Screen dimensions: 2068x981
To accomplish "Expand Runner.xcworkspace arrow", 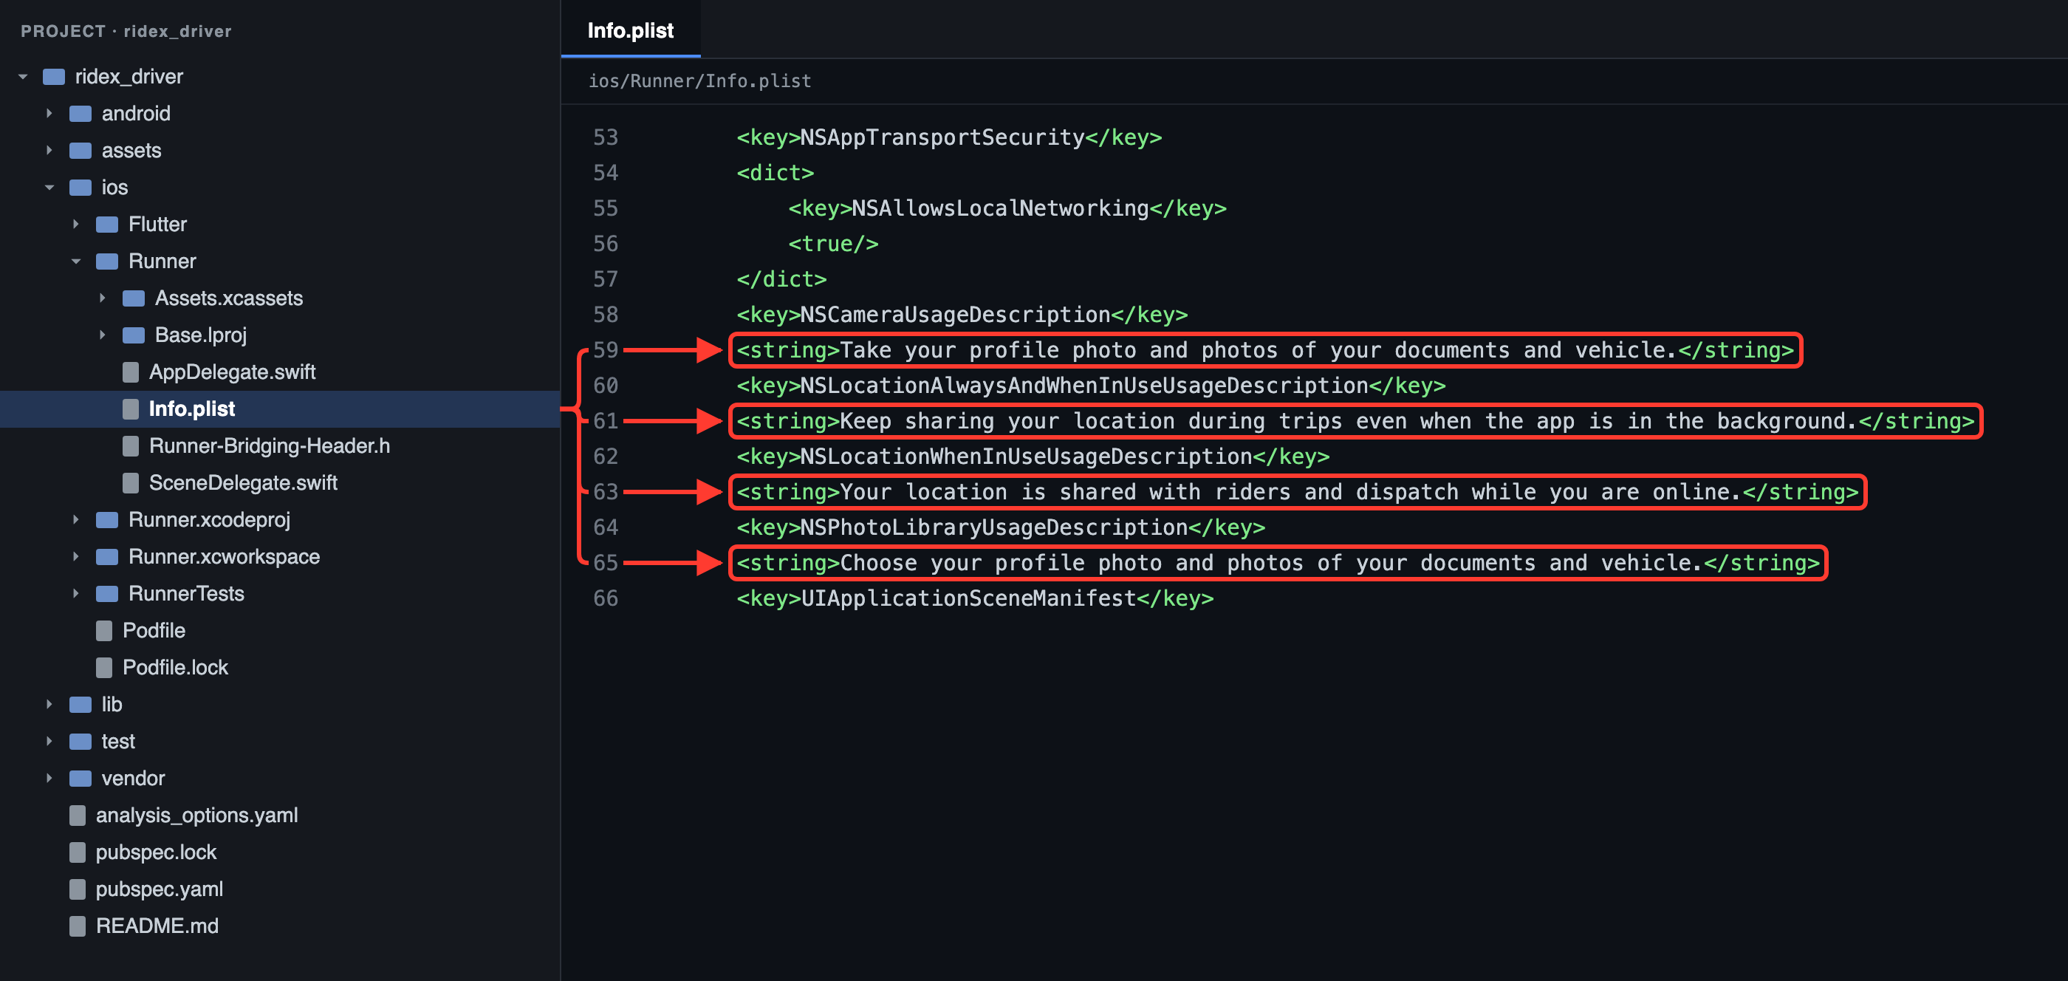I will [76, 557].
